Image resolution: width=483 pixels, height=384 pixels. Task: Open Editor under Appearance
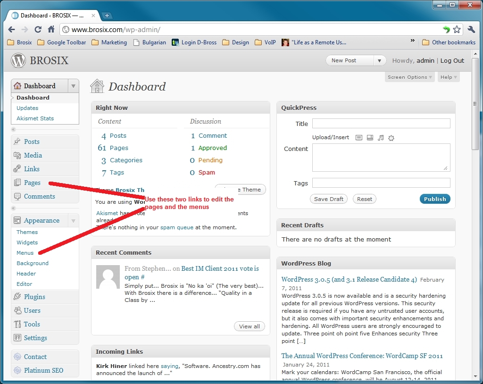pyautogui.click(x=25, y=284)
